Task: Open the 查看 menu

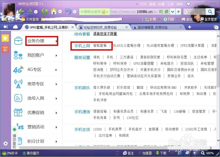Action: tap(152, 4)
